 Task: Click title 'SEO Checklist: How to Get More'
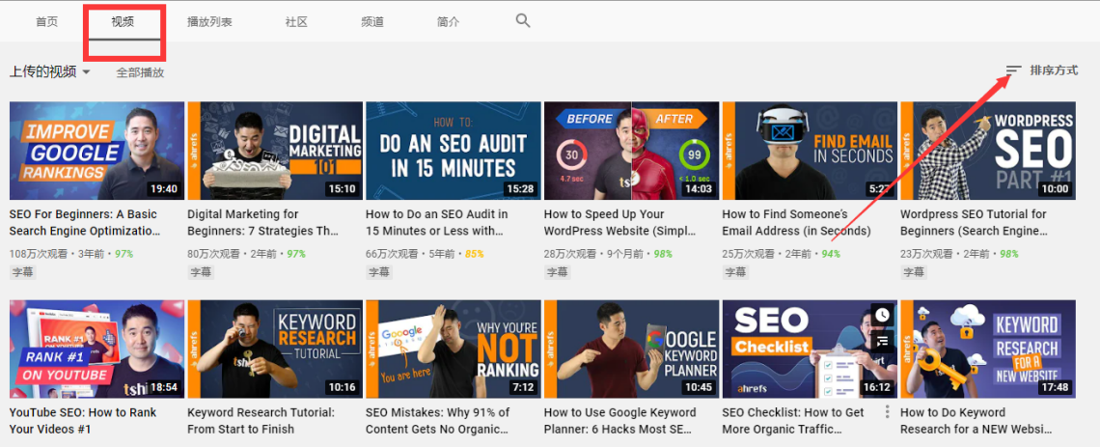[x=793, y=421]
